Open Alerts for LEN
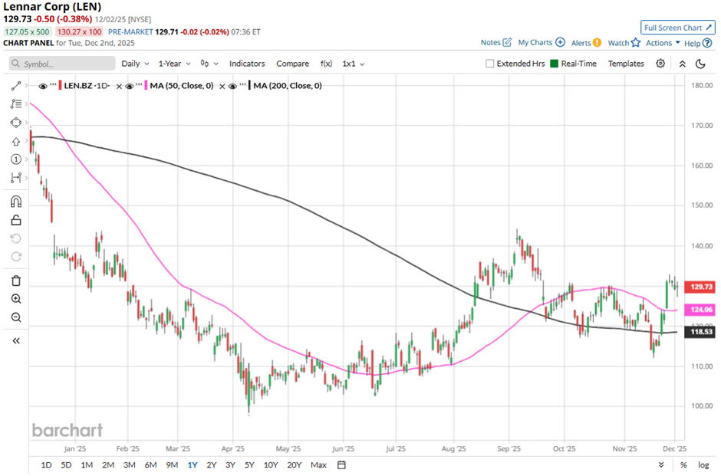 (586, 43)
